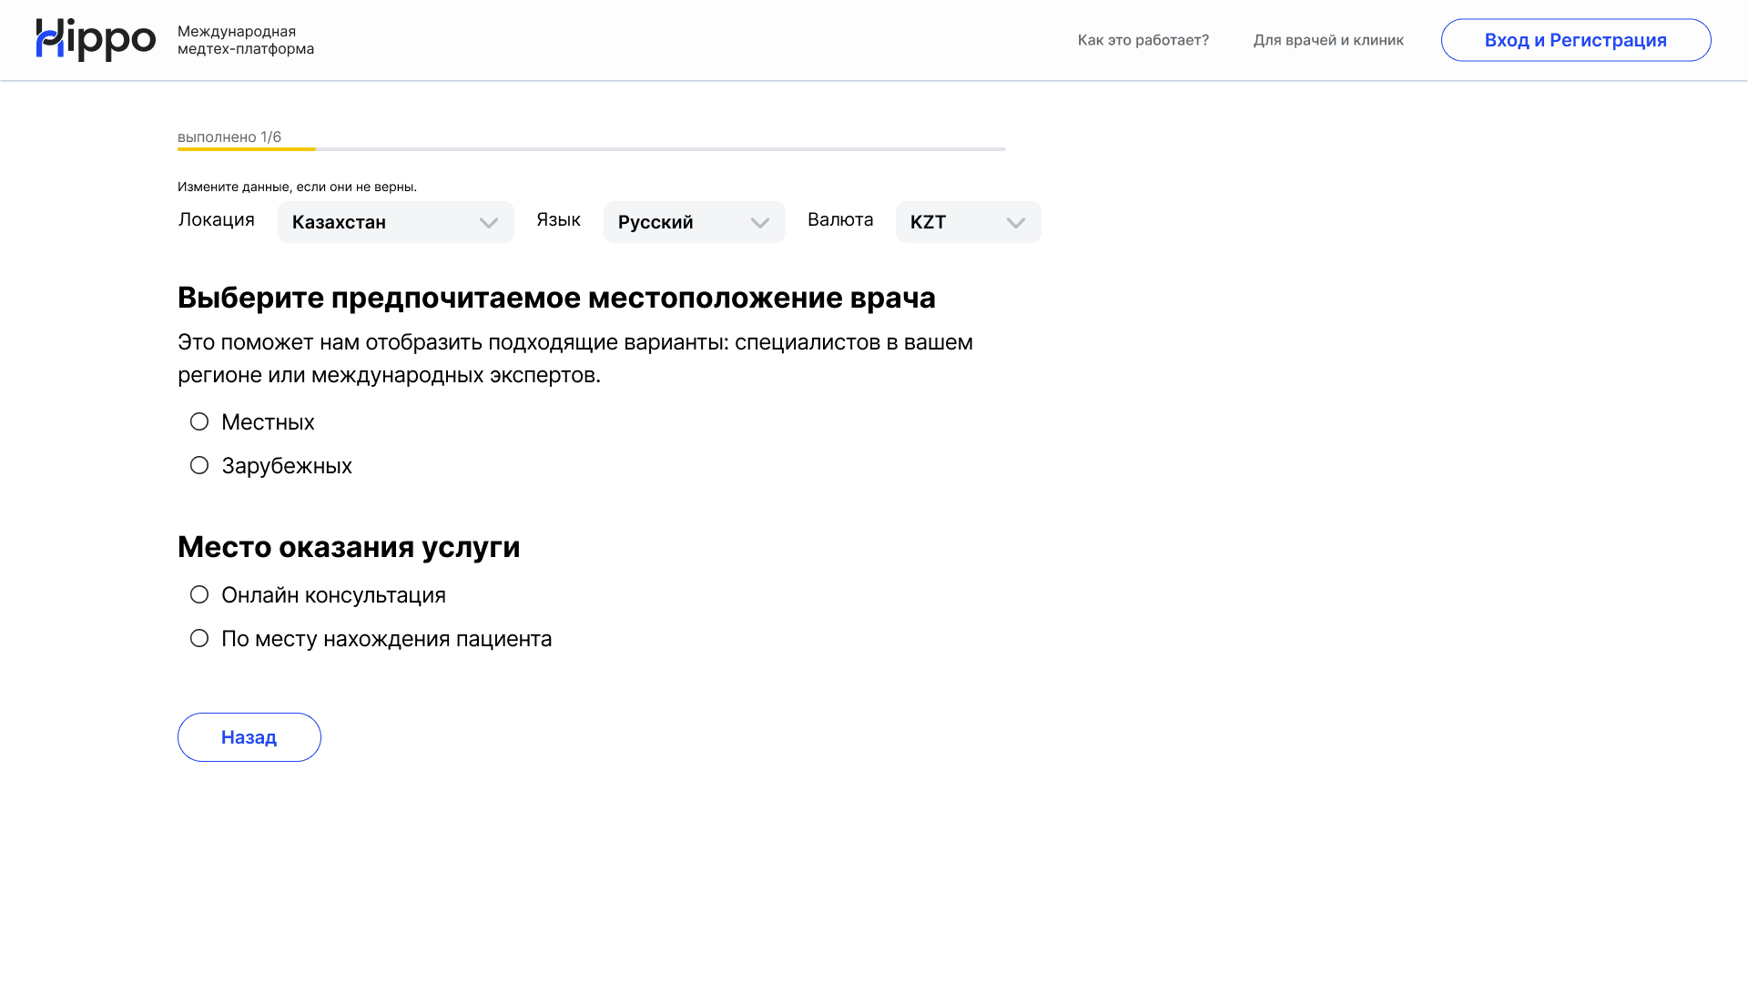Click the yellow progress bar segment
This screenshot has height=983, width=1748.
point(246,148)
